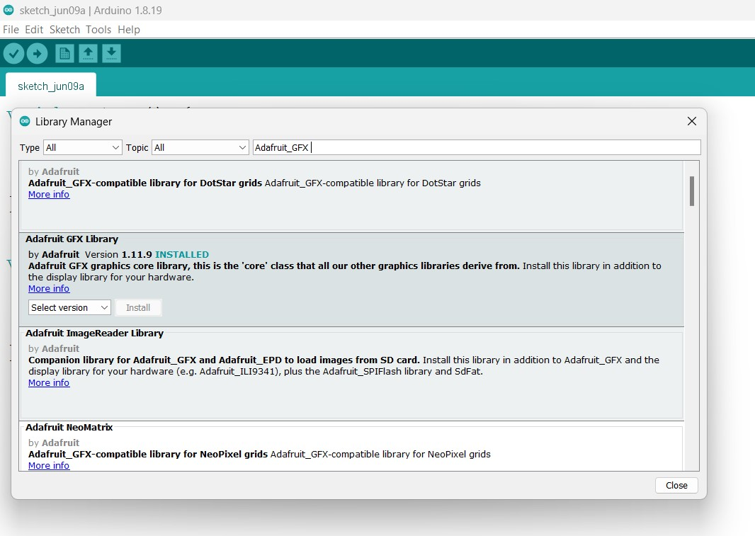Screen dimensions: 755x536
Task: Click the Close button in Library Manager
Action: click(676, 485)
